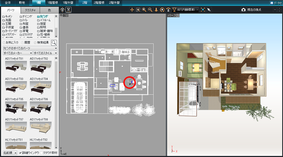Select the ADソファセットT01 thumbnail
This screenshot has width=283, height=157.
[16, 66]
